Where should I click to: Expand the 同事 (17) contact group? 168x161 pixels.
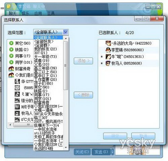pos(11,56)
